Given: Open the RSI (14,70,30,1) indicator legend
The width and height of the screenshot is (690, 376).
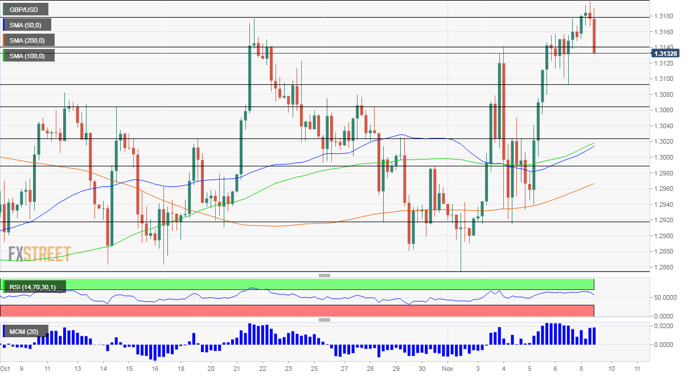Looking at the screenshot, I should point(34,286).
